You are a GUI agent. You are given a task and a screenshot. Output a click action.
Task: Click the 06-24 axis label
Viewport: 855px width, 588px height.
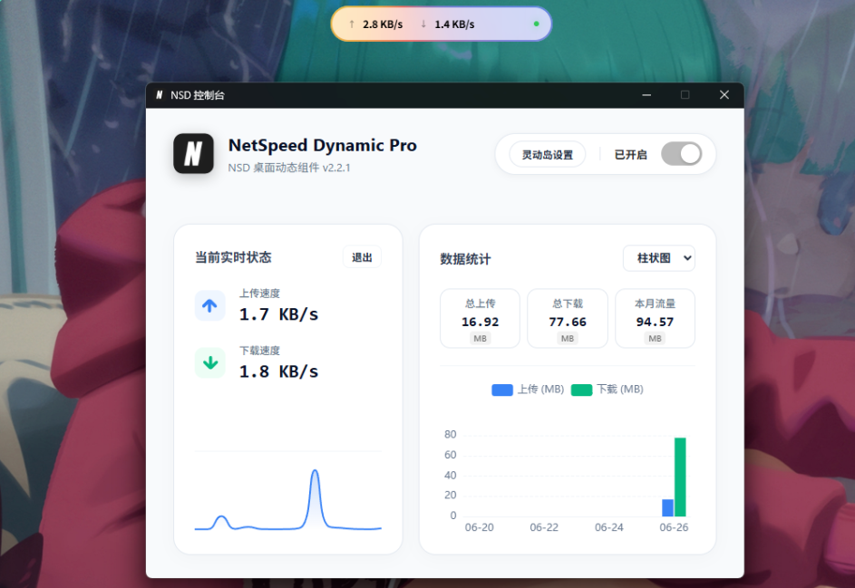pos(609,527)
